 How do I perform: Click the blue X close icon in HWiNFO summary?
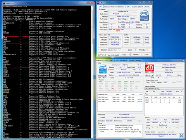click(181, 136)
